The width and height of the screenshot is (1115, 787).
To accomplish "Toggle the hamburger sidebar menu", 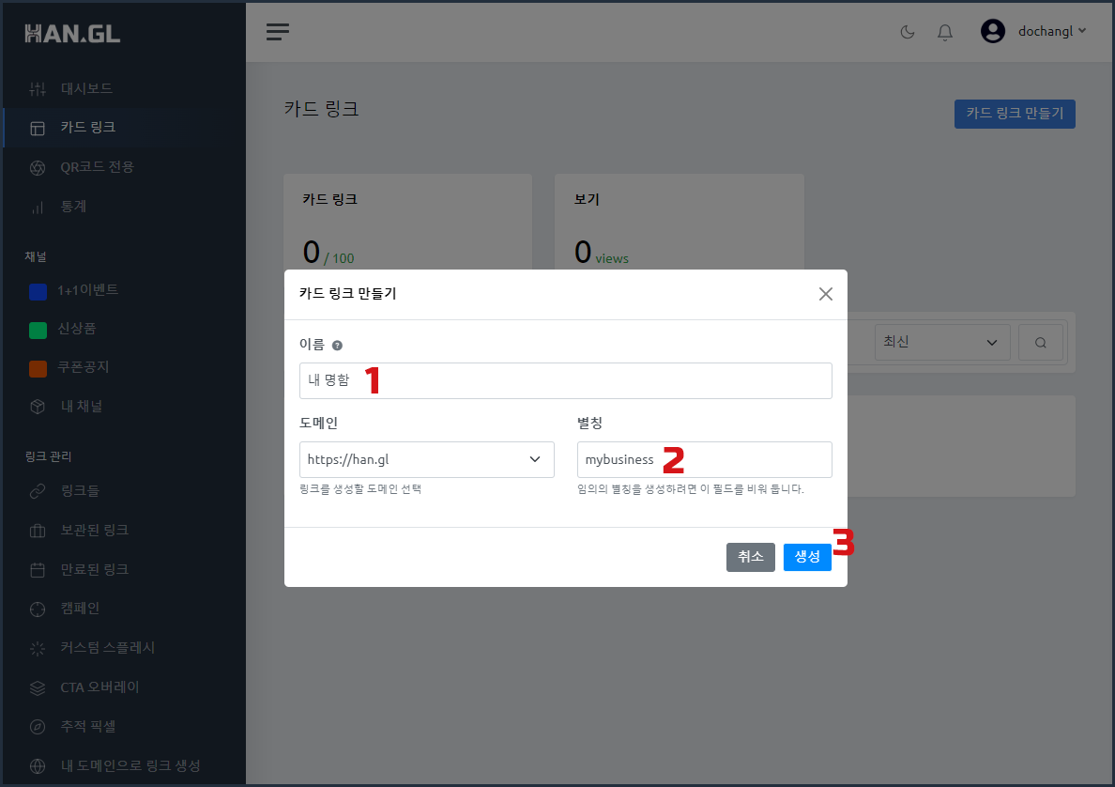I will 277,31.
